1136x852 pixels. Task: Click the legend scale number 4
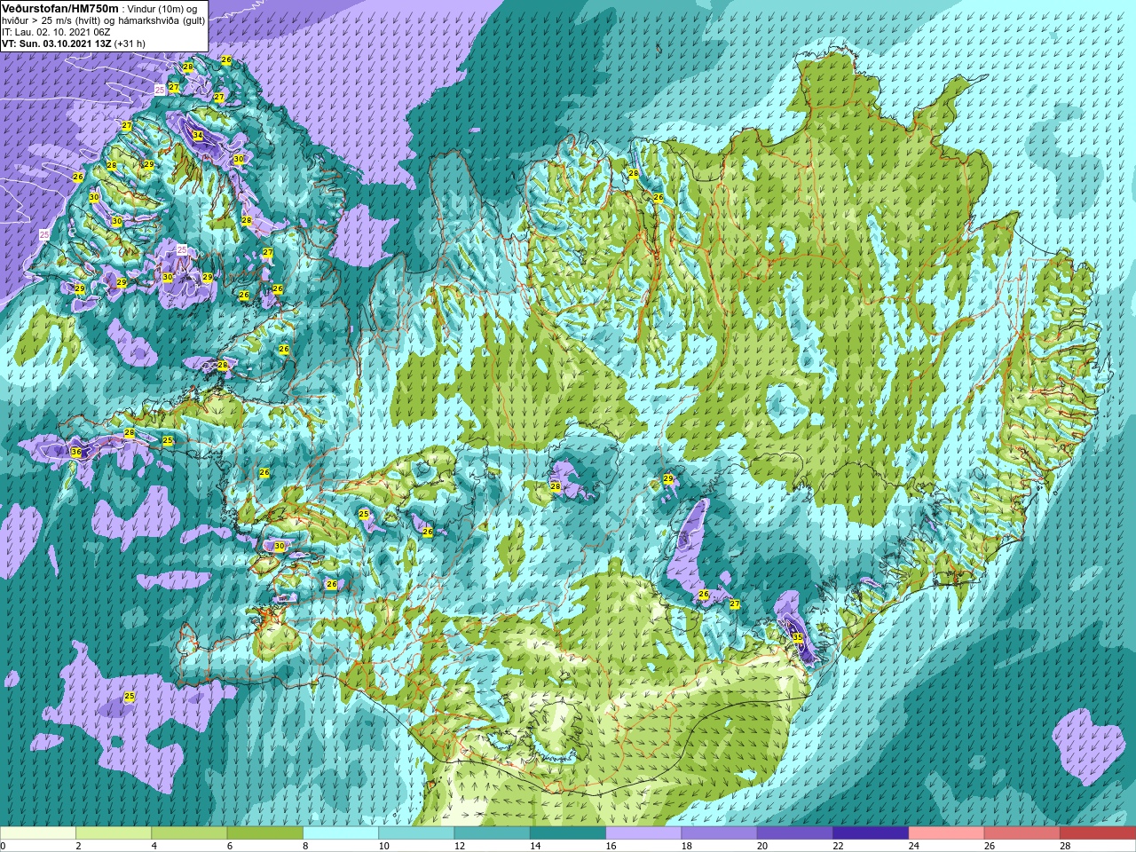tap(154, 846)
